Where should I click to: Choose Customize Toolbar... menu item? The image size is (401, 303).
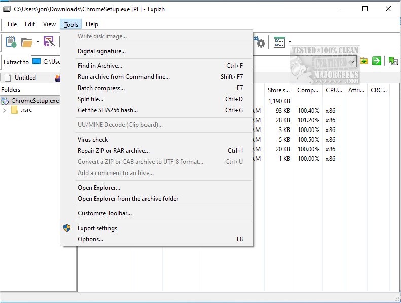click(157, 213)
